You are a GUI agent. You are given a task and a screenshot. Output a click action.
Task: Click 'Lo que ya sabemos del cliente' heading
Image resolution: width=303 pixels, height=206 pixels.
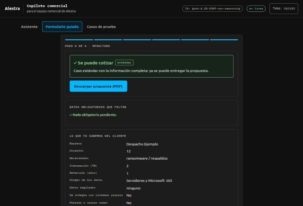(98, 136)
